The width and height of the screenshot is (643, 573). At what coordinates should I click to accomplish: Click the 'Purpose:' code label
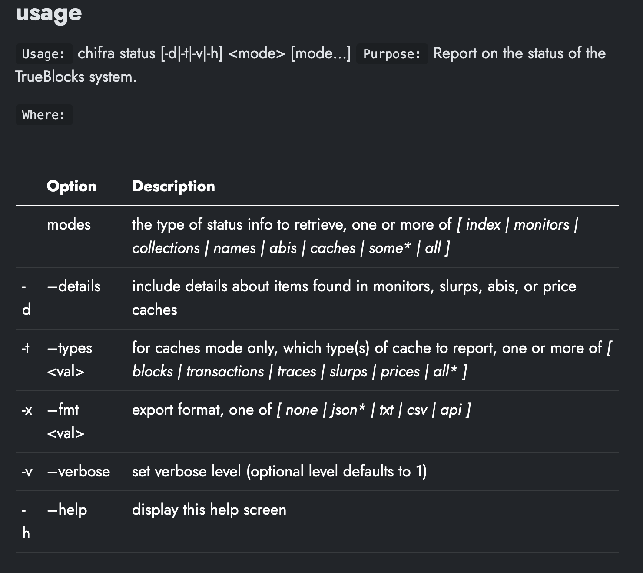[x=392, y=54]
